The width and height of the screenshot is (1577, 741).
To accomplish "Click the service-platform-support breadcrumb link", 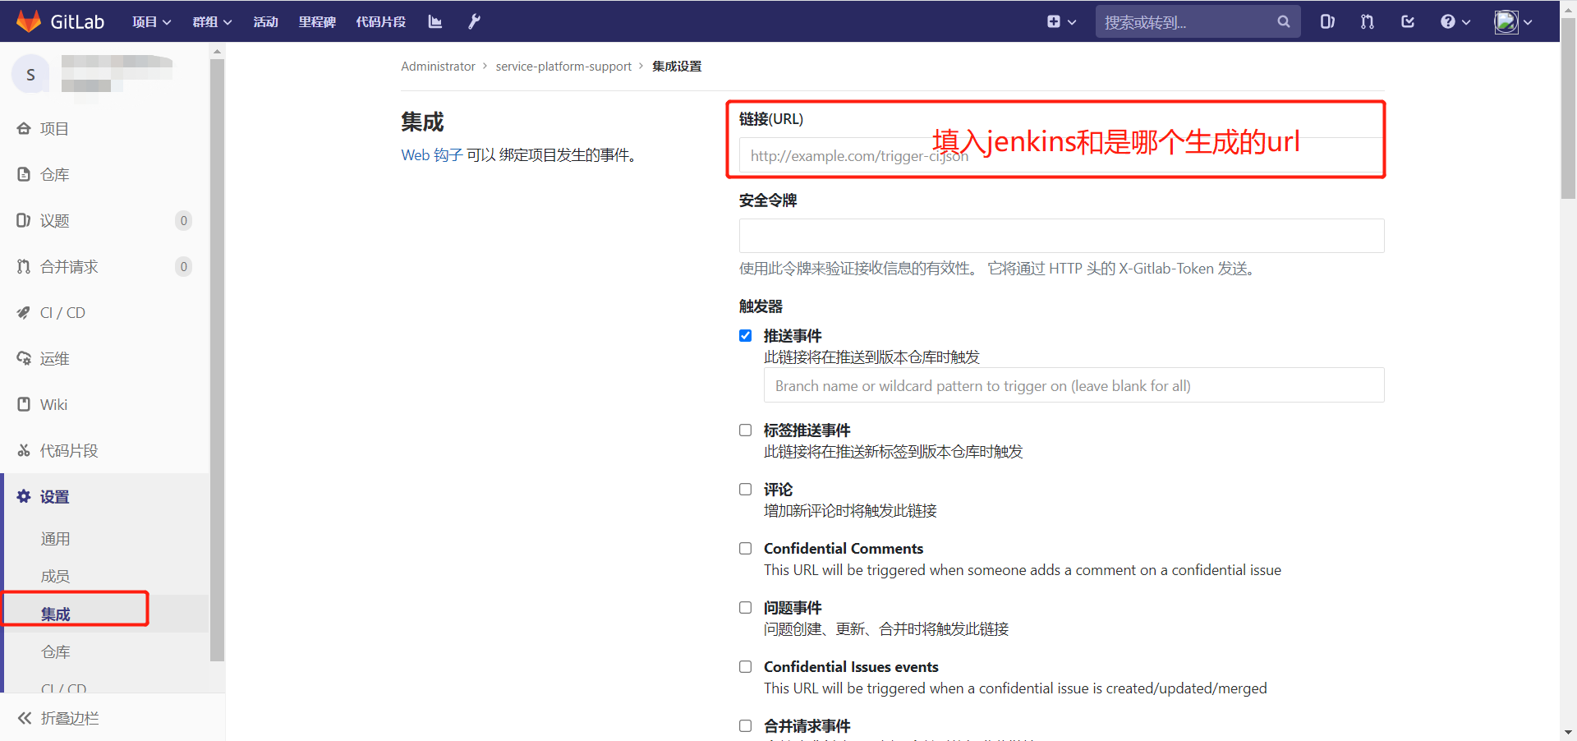I will click(x=563, y=66).
